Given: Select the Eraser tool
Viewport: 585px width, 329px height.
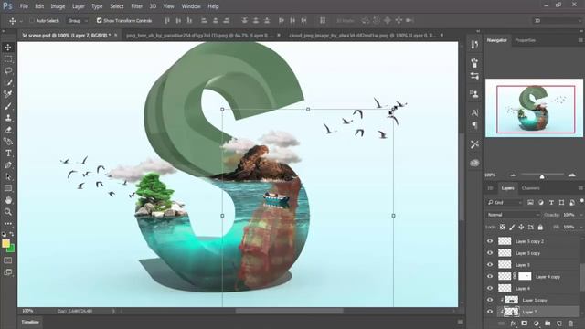Looking at the screenshot, I should coord(8,130).
